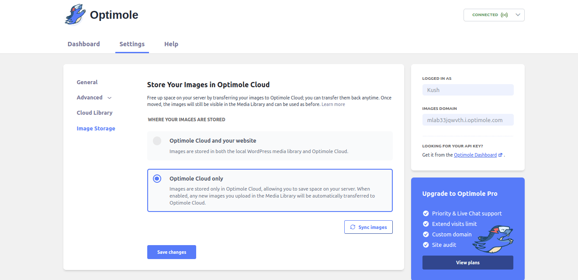Click the Site audit checkmark icon

pyautogui.click(x=426, y=245)
